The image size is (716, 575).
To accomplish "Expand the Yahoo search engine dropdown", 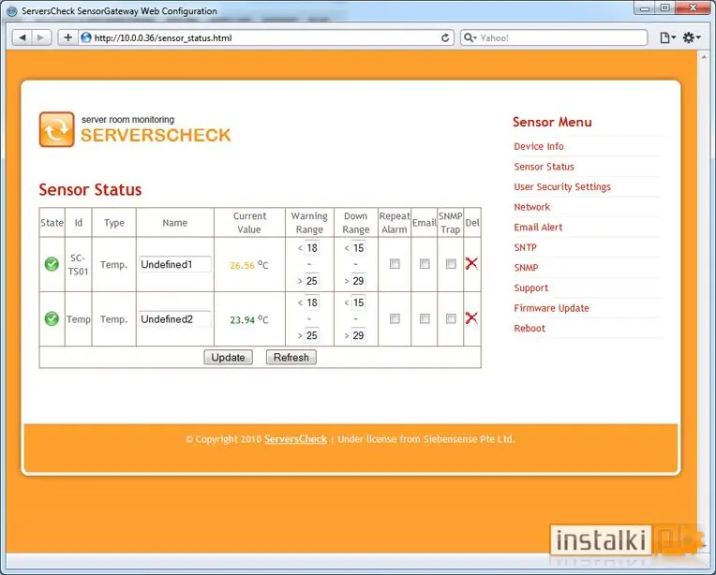I will [470, 38].
